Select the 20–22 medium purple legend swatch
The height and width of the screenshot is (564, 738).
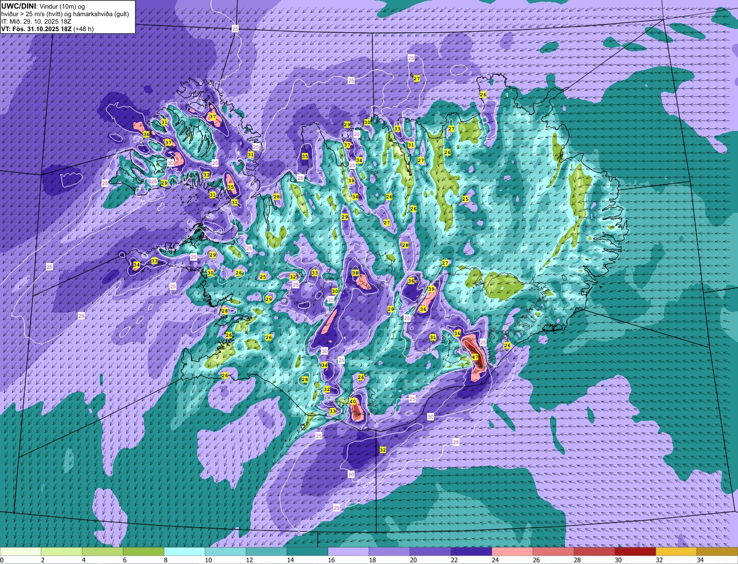coord(430,551)
